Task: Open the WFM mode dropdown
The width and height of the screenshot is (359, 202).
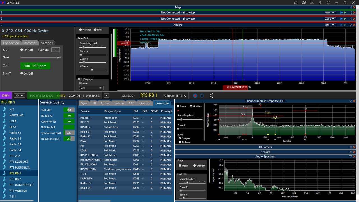Action: coord(330,13)
